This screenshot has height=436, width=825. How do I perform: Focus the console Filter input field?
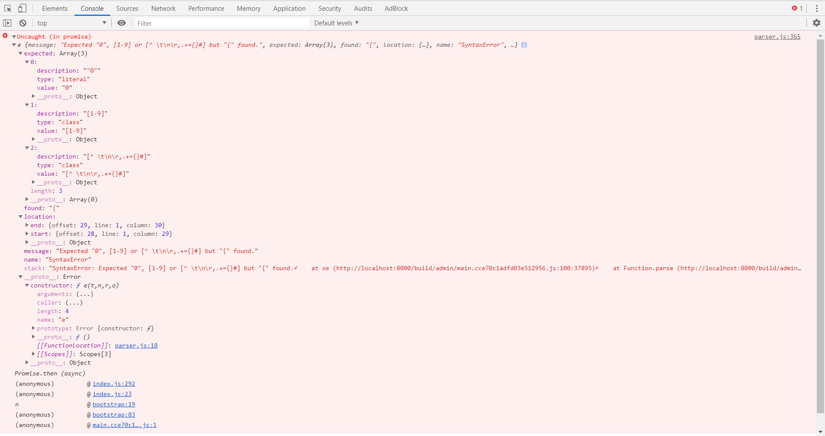click(222, 23)
